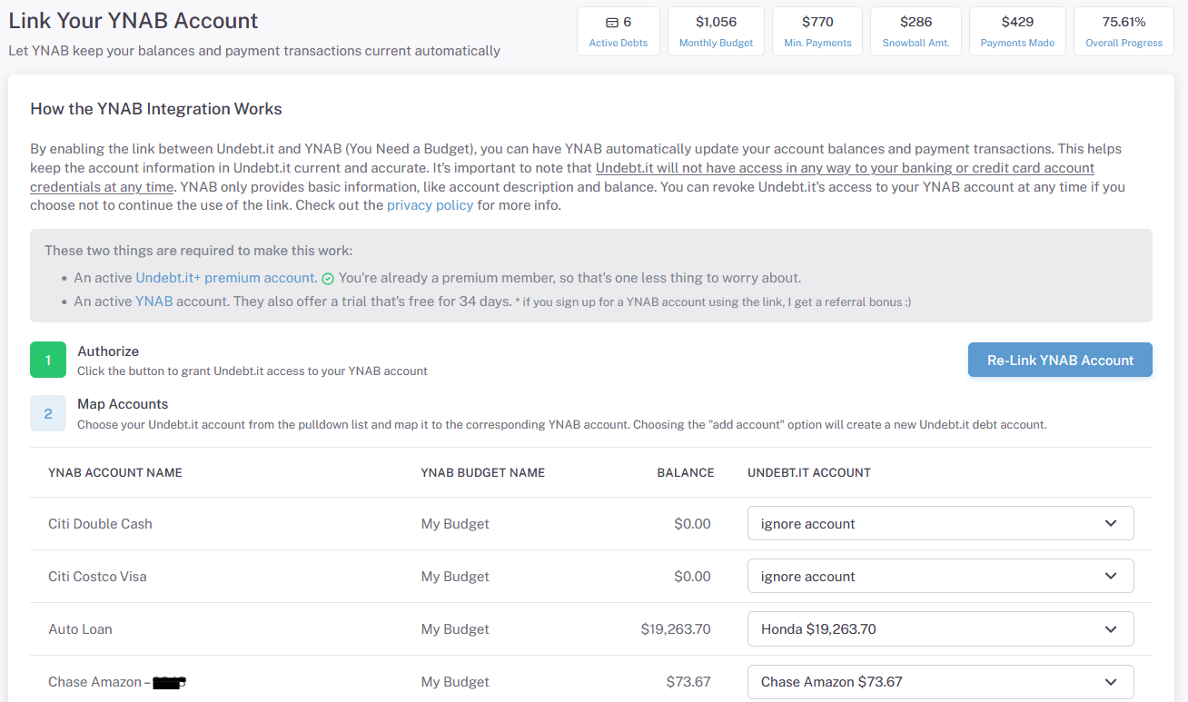The height and width of the screenshot is (702, 1188).
Task: Click the YNAB BUDGET NAME column header
Action: [483, 472]
